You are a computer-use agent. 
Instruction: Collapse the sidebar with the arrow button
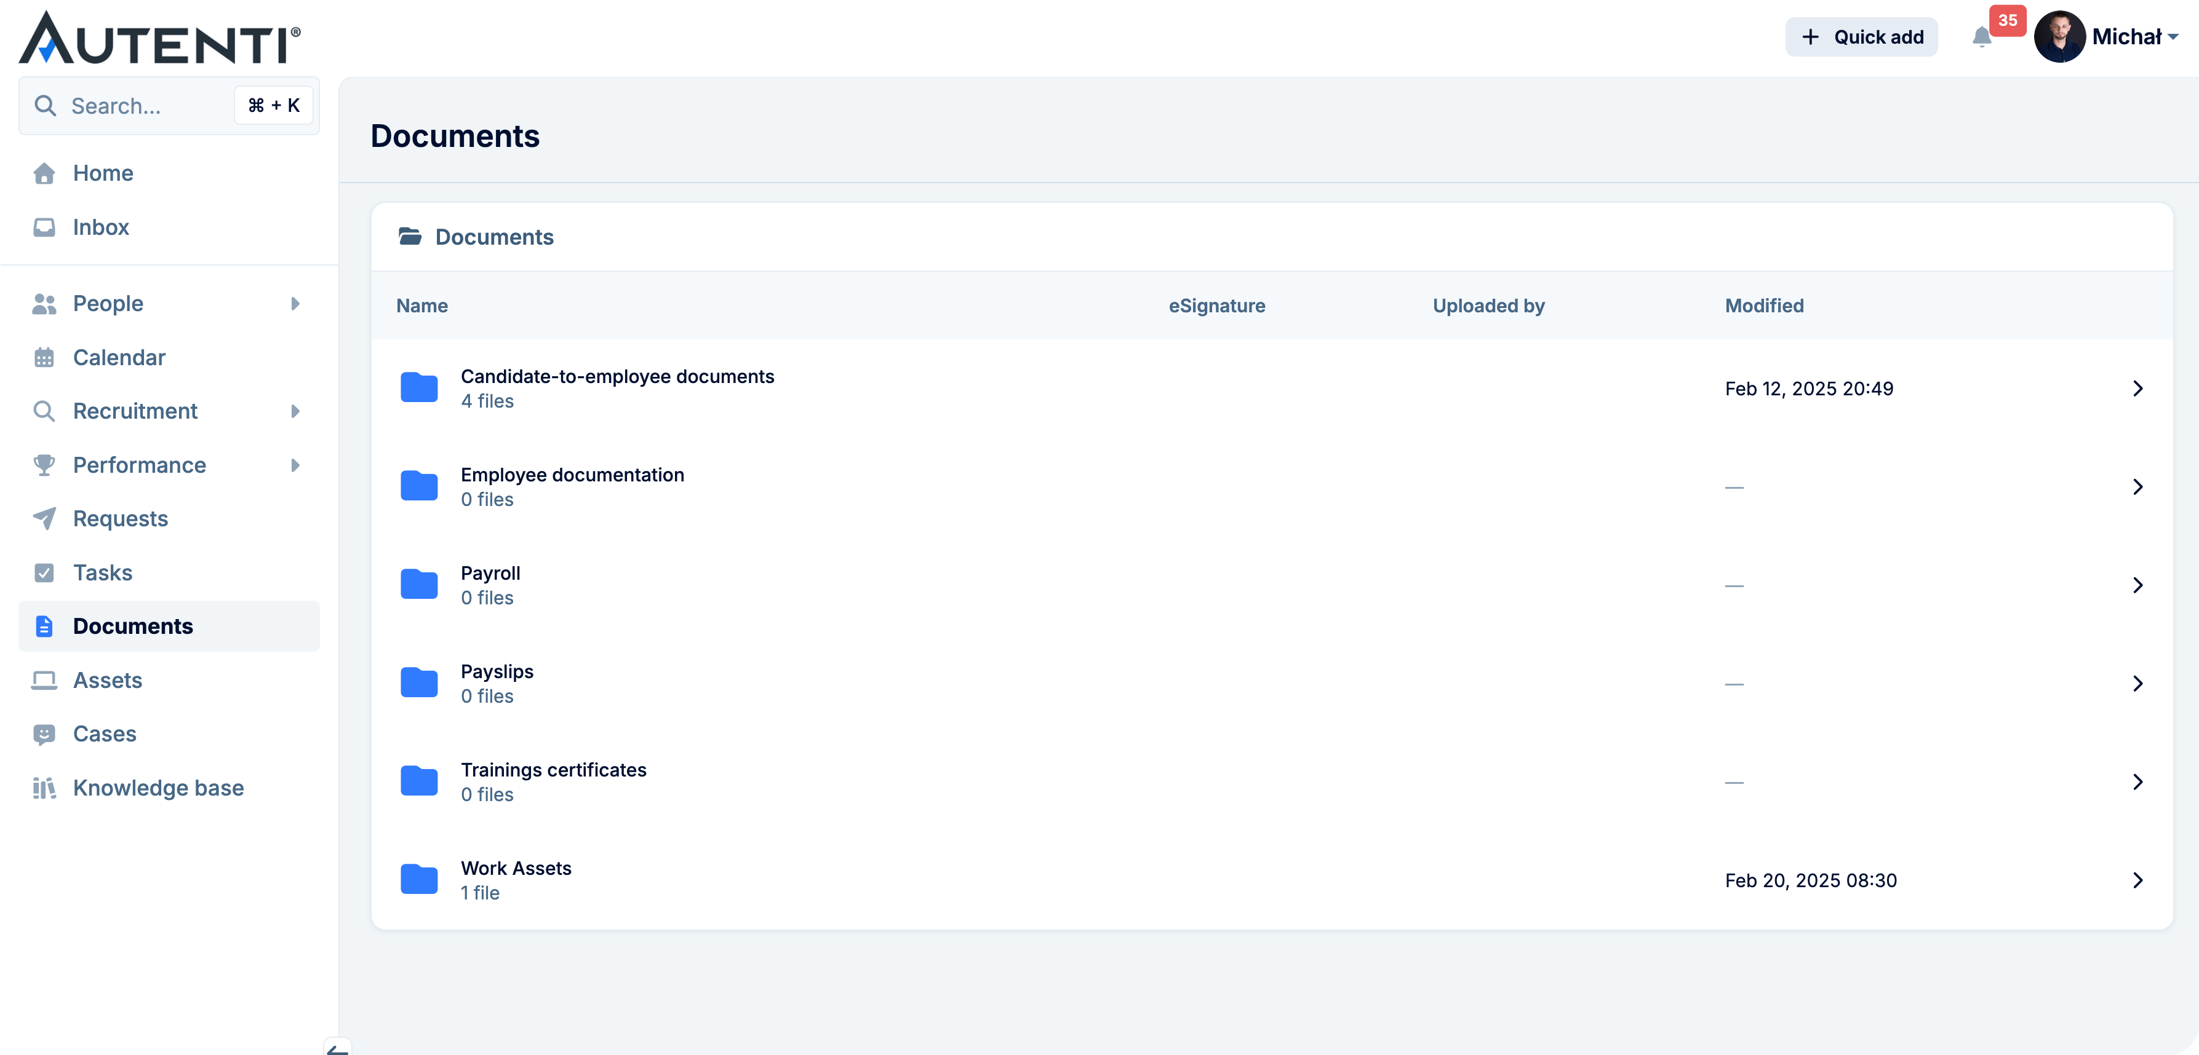pyautogui.click(x=337, y=1048)
